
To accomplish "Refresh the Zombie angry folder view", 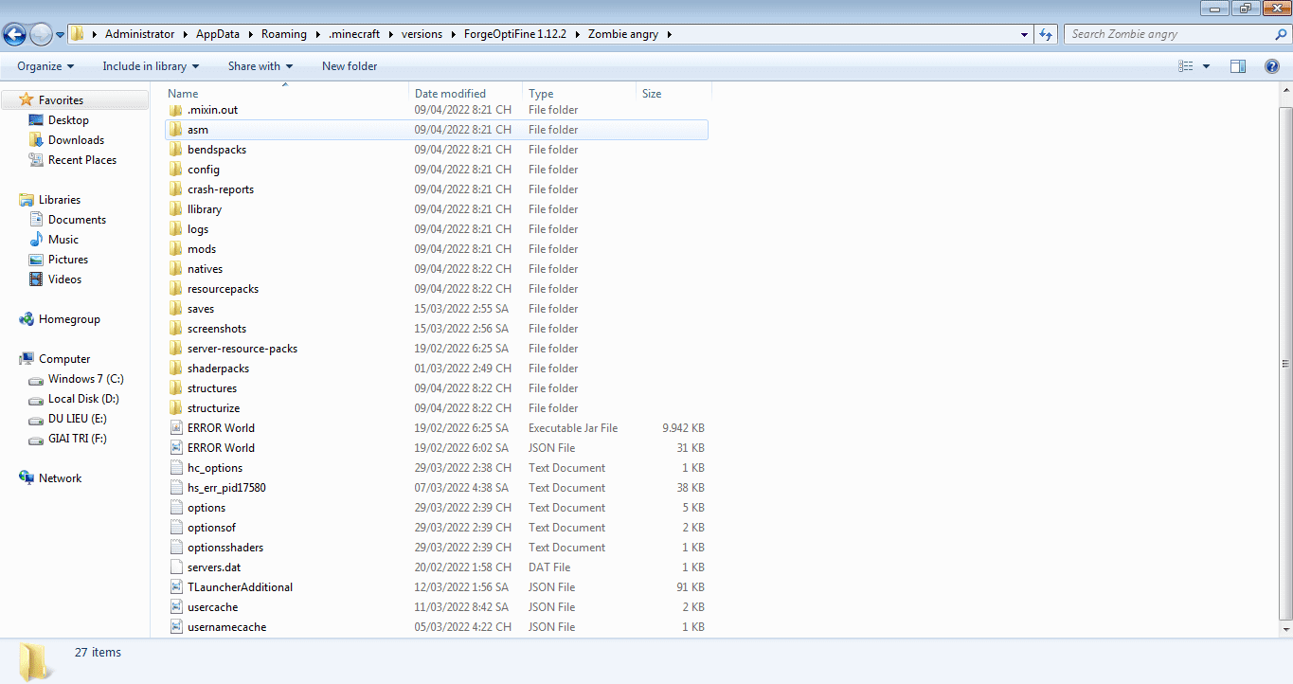I will point(1046,34).
